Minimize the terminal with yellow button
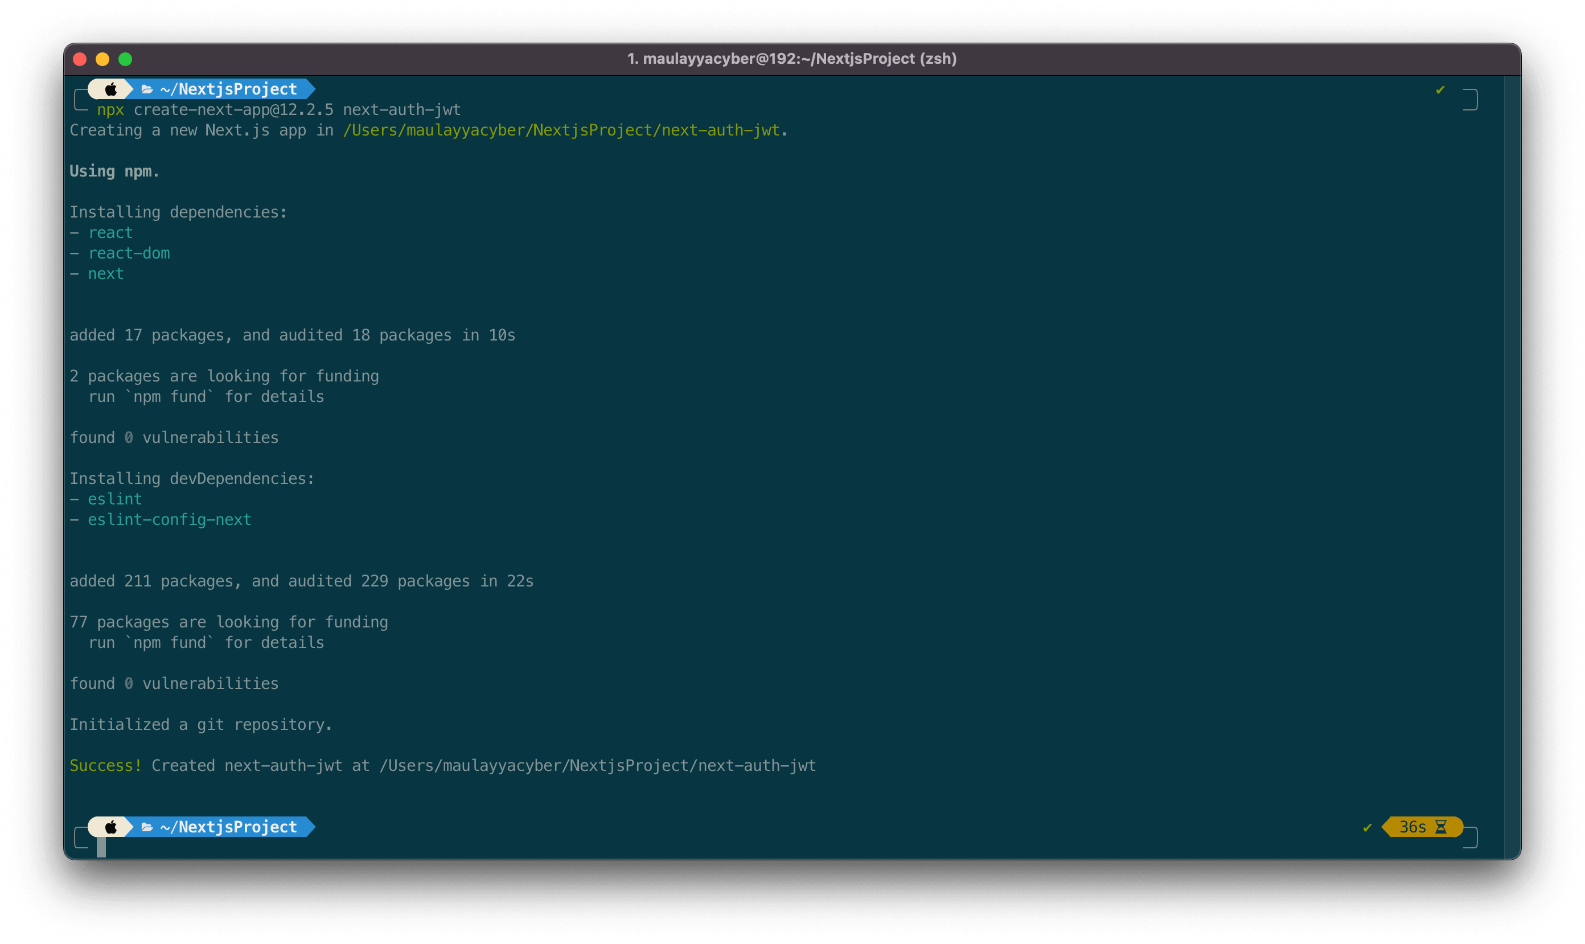 click(102, 59)
